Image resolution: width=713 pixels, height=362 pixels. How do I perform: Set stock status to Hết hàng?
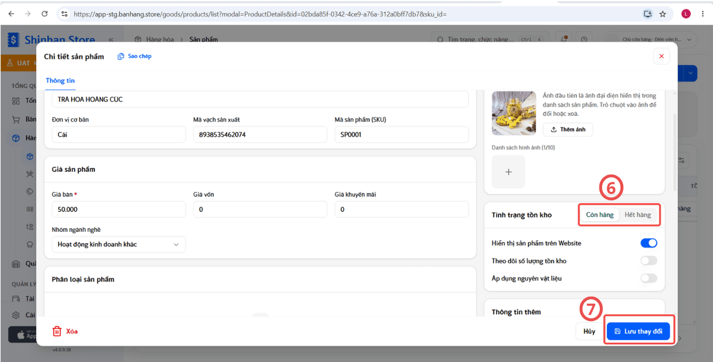click(638, 215)
